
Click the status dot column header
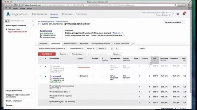click(x=46, y=59)
